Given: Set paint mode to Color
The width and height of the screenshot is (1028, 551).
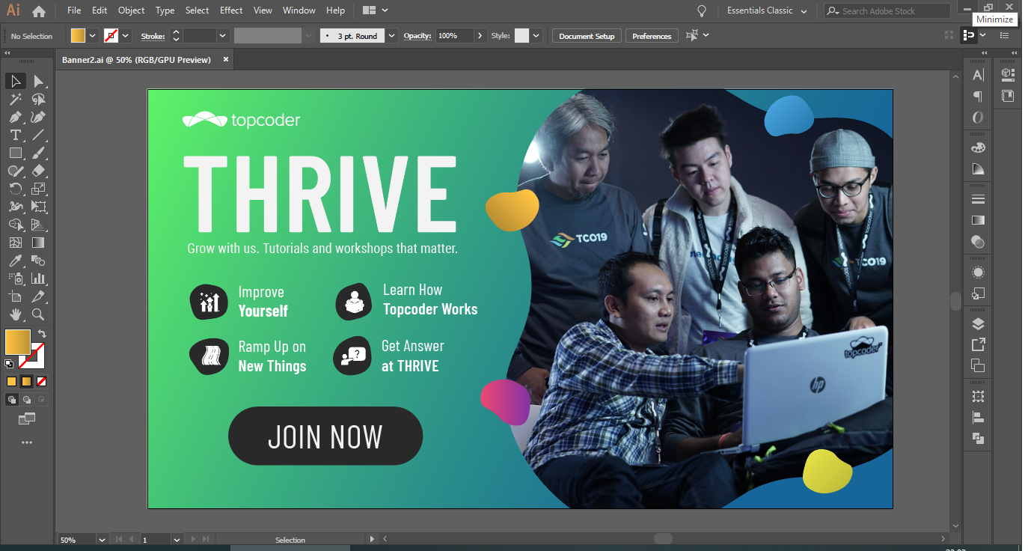Looking at the screenshot, I should coord(12,381).
